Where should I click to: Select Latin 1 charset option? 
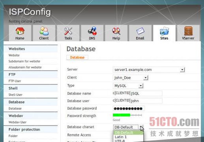pyautogui.click(x=128, y=137)
